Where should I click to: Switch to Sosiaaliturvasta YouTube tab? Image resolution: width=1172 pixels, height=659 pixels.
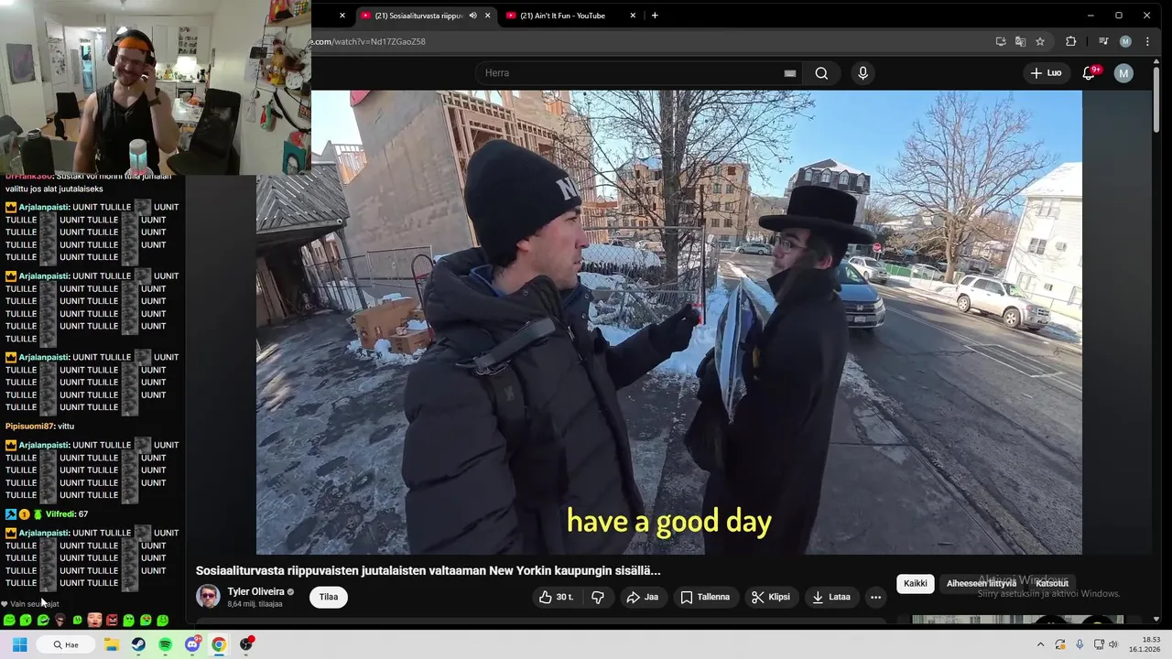coord(418,16)
